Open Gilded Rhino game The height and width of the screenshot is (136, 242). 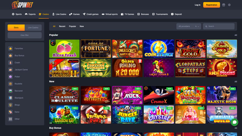coord(127,68)
